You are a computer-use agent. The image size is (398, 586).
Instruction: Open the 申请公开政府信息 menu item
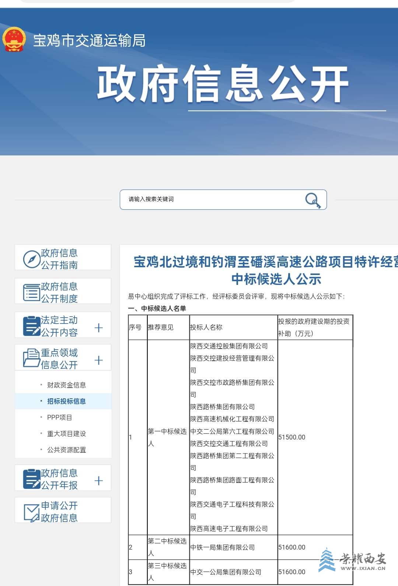coord(63,510)
